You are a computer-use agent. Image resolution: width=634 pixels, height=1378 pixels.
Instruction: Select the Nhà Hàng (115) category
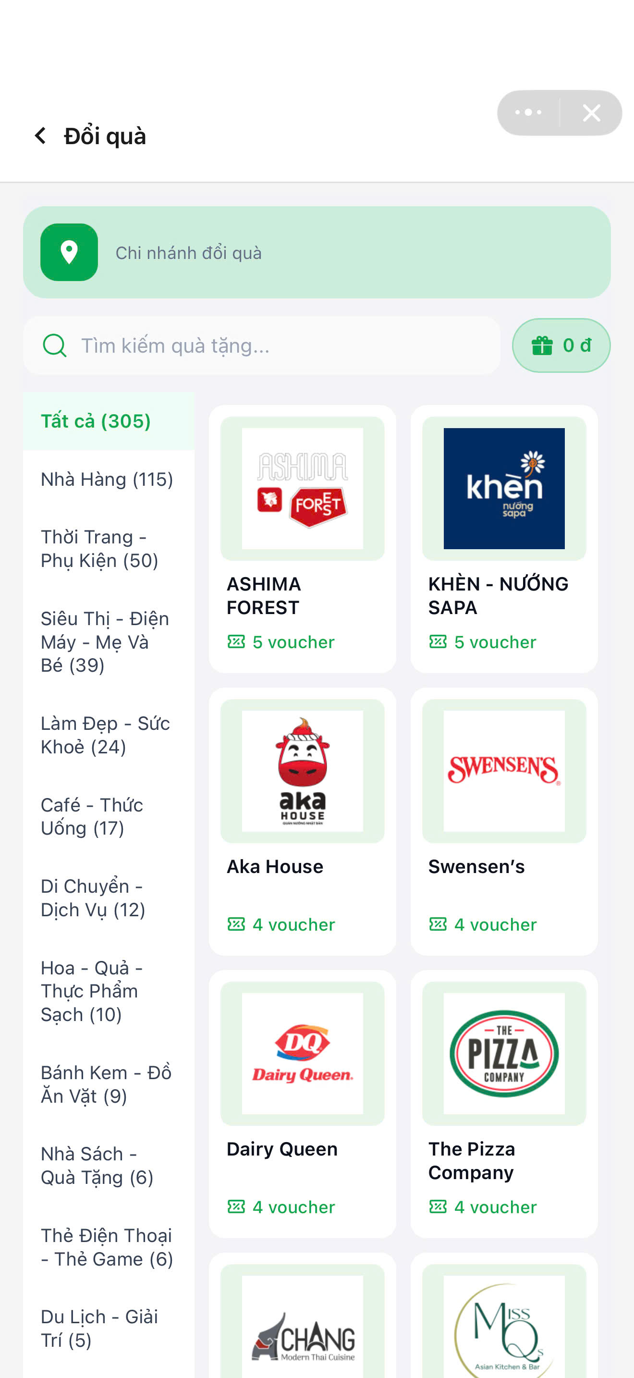point(109,480)
